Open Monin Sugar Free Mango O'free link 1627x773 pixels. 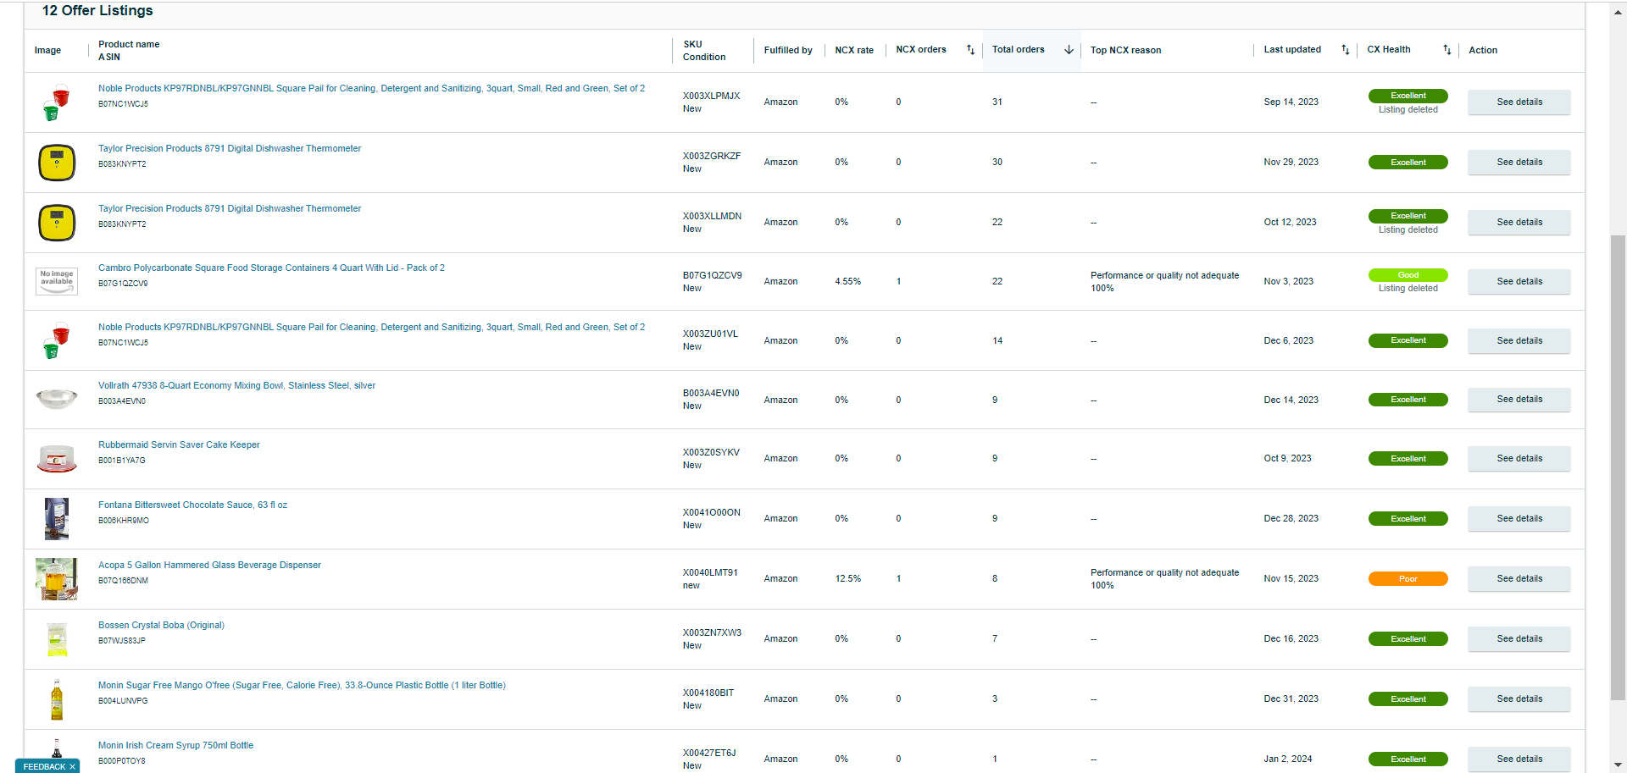[x=302, y=685]
